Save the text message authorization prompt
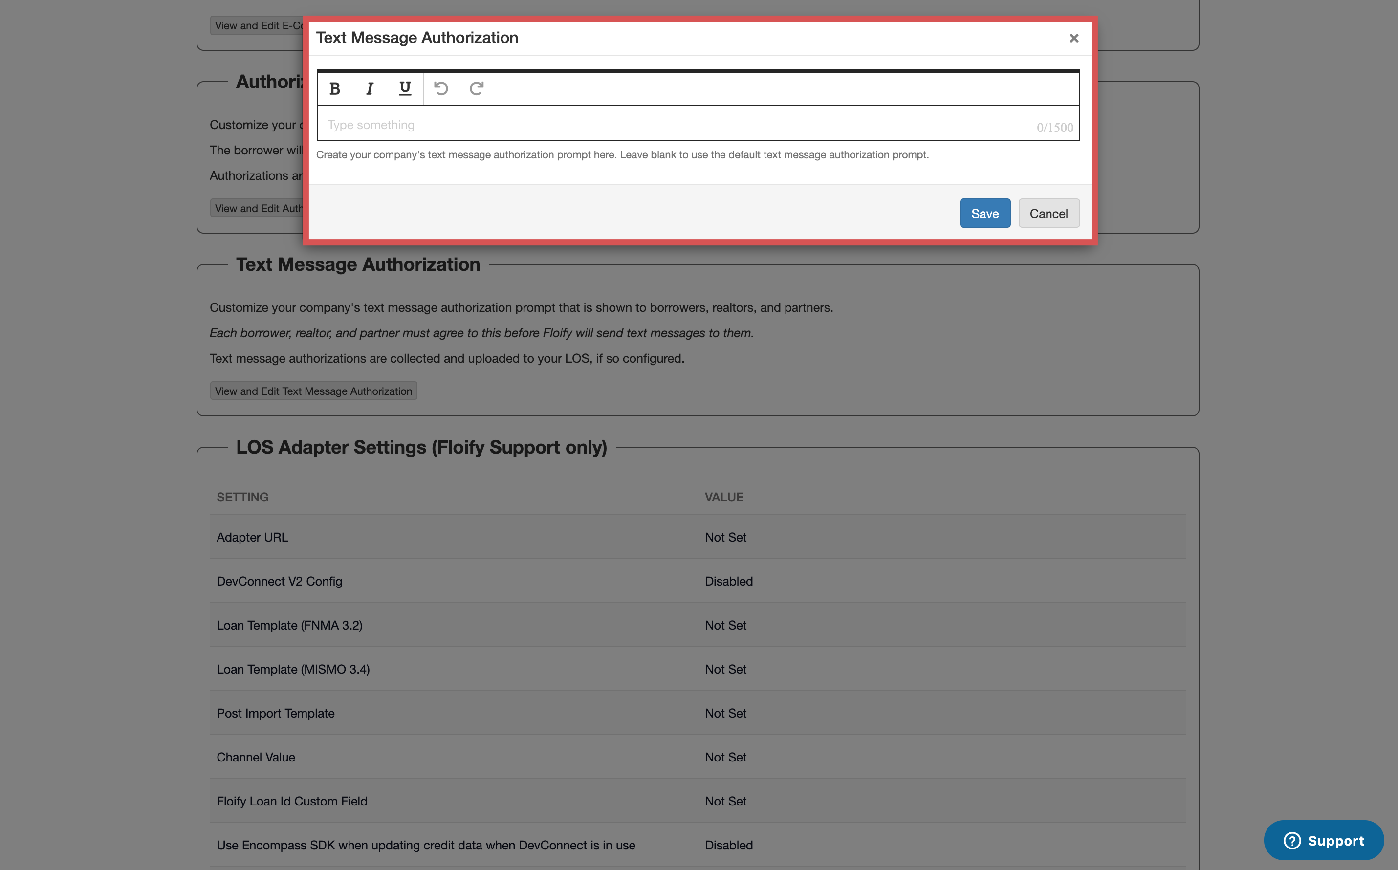Image resolution: width=1398 pixels, height=870 pixels. [x=984, y=213]
